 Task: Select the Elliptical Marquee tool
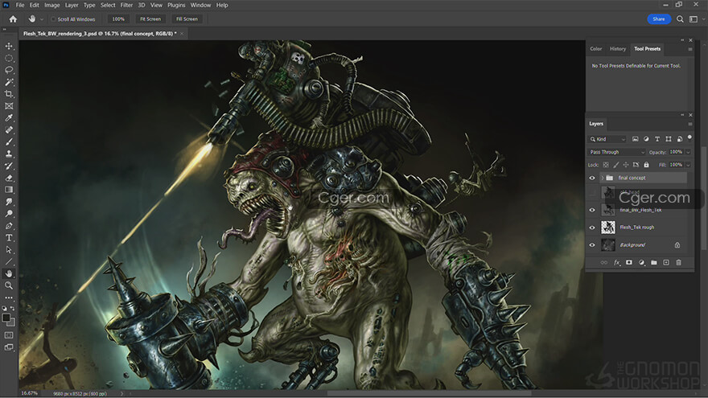pos(9,58)
